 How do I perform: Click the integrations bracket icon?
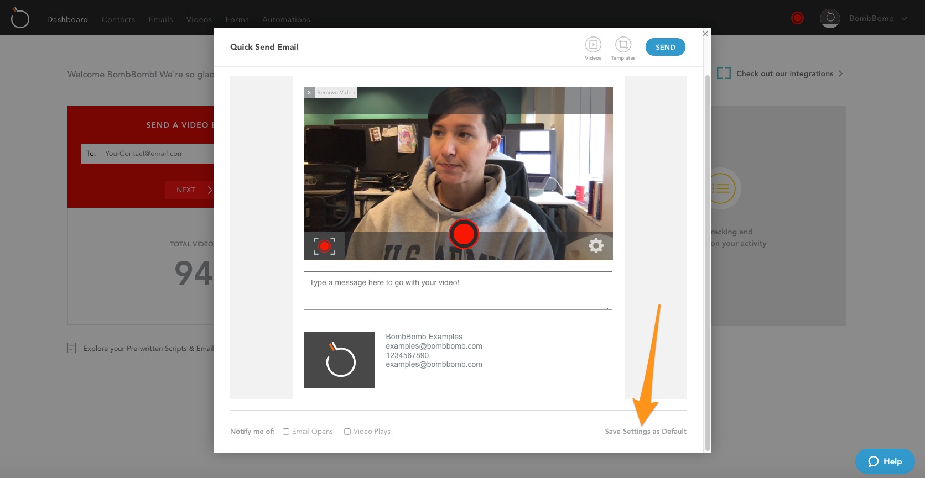coord(724,73)
